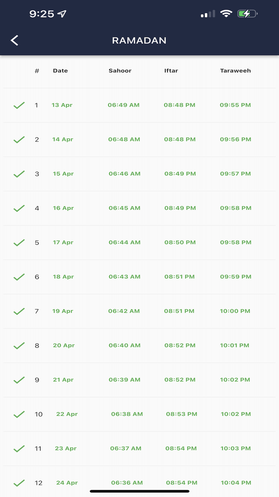Tap the 06:42 AM Sahoor time
279x497 pixels.
coord(124,311)
